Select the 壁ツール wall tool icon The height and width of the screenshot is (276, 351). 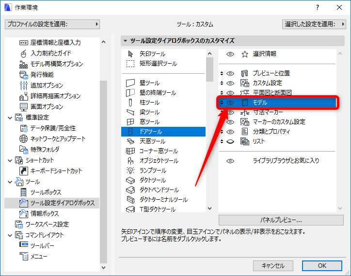pos(130,83)
